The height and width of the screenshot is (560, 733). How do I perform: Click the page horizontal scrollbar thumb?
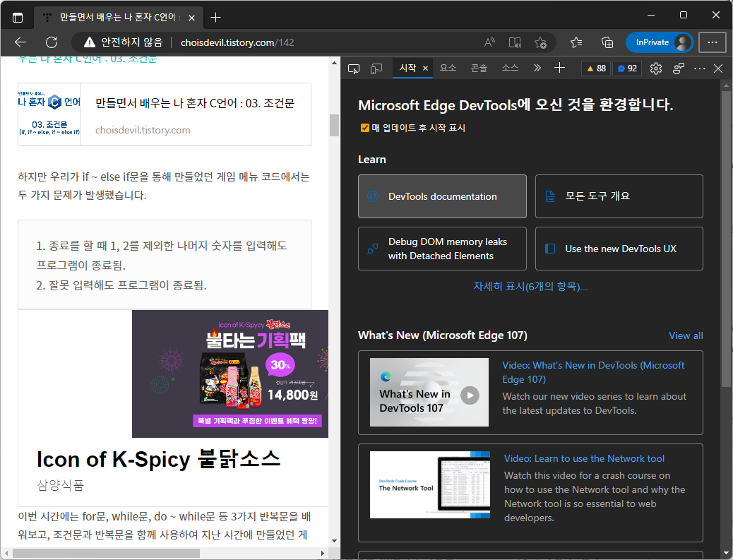(x=106, y=554)
